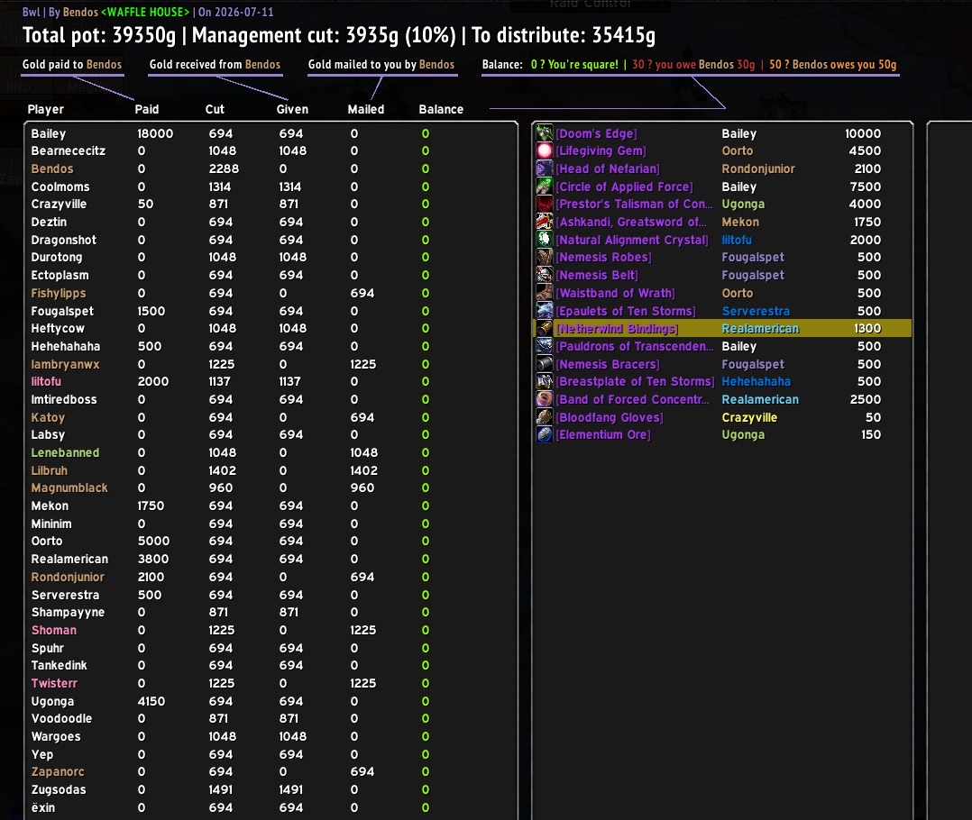Select player Twisterr in the list
Screen dimensions: 972x820
pyautogui.click(x=54, y=683)
